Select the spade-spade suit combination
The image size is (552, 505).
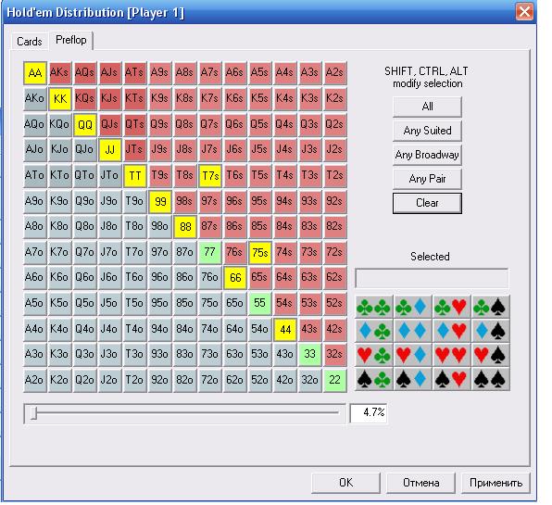[x=490, y=379]
